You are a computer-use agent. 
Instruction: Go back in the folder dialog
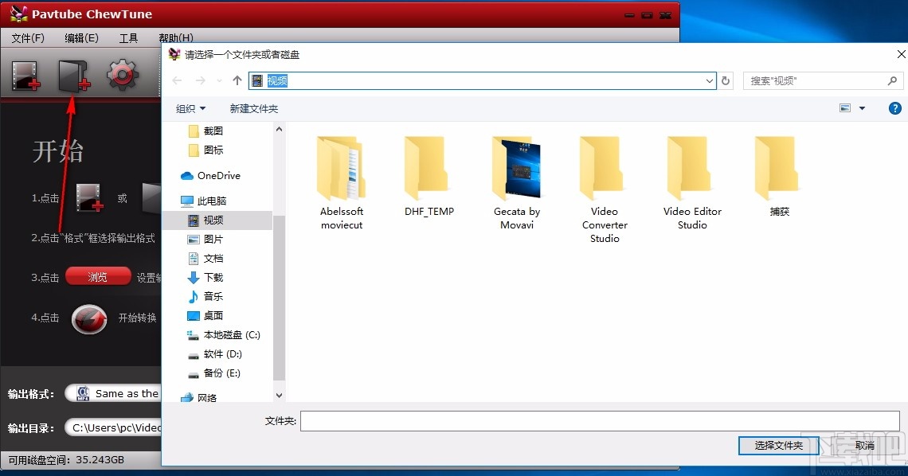[177, 80]
